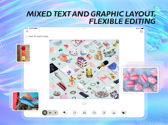Select the picture mask tool icon
The height and width of the screenshot is (125, 168).
[x=55, y=113]
